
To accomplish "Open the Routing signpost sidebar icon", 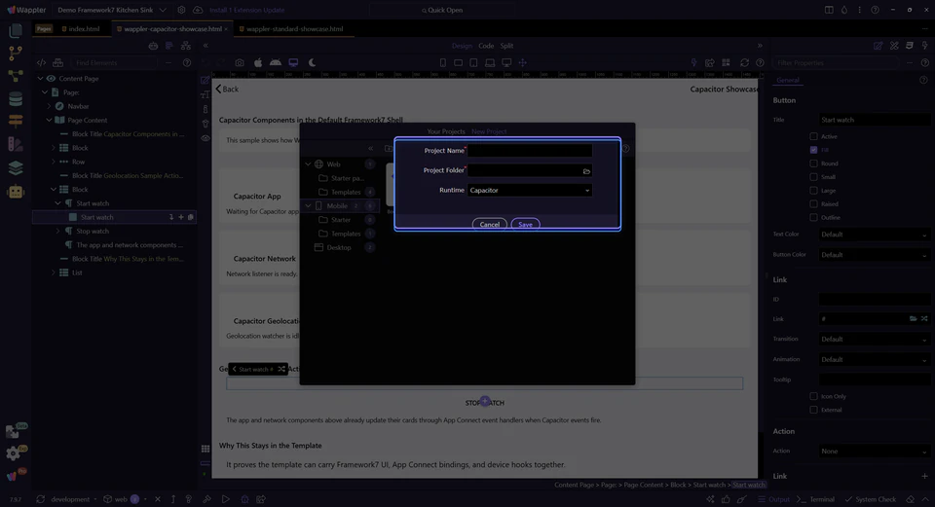I will 16,121.
